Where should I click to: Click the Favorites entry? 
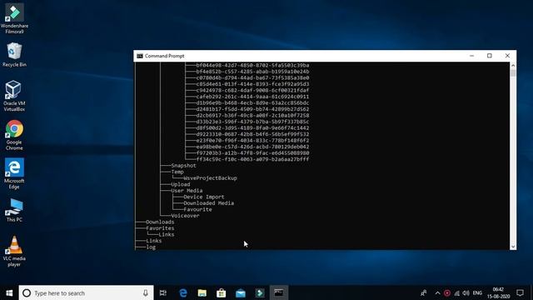point(160,228)
